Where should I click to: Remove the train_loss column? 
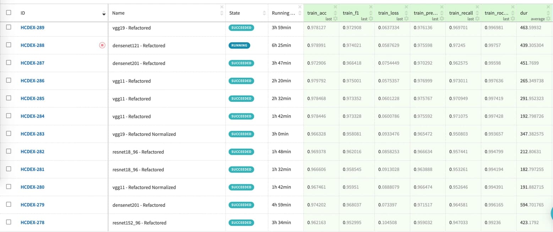pyautogui.click(x=406, y=7)
